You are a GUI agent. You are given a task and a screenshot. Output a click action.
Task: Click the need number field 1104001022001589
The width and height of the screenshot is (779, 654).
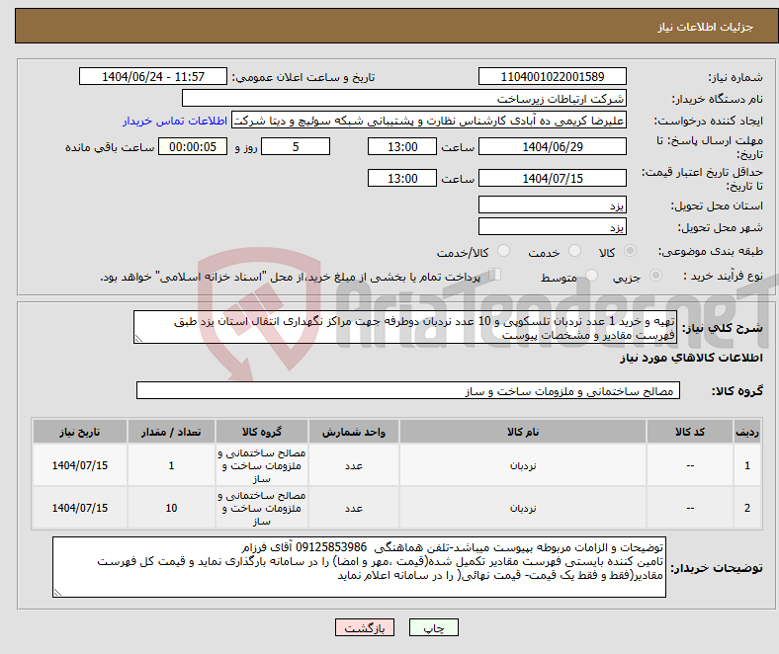point(552,76)
